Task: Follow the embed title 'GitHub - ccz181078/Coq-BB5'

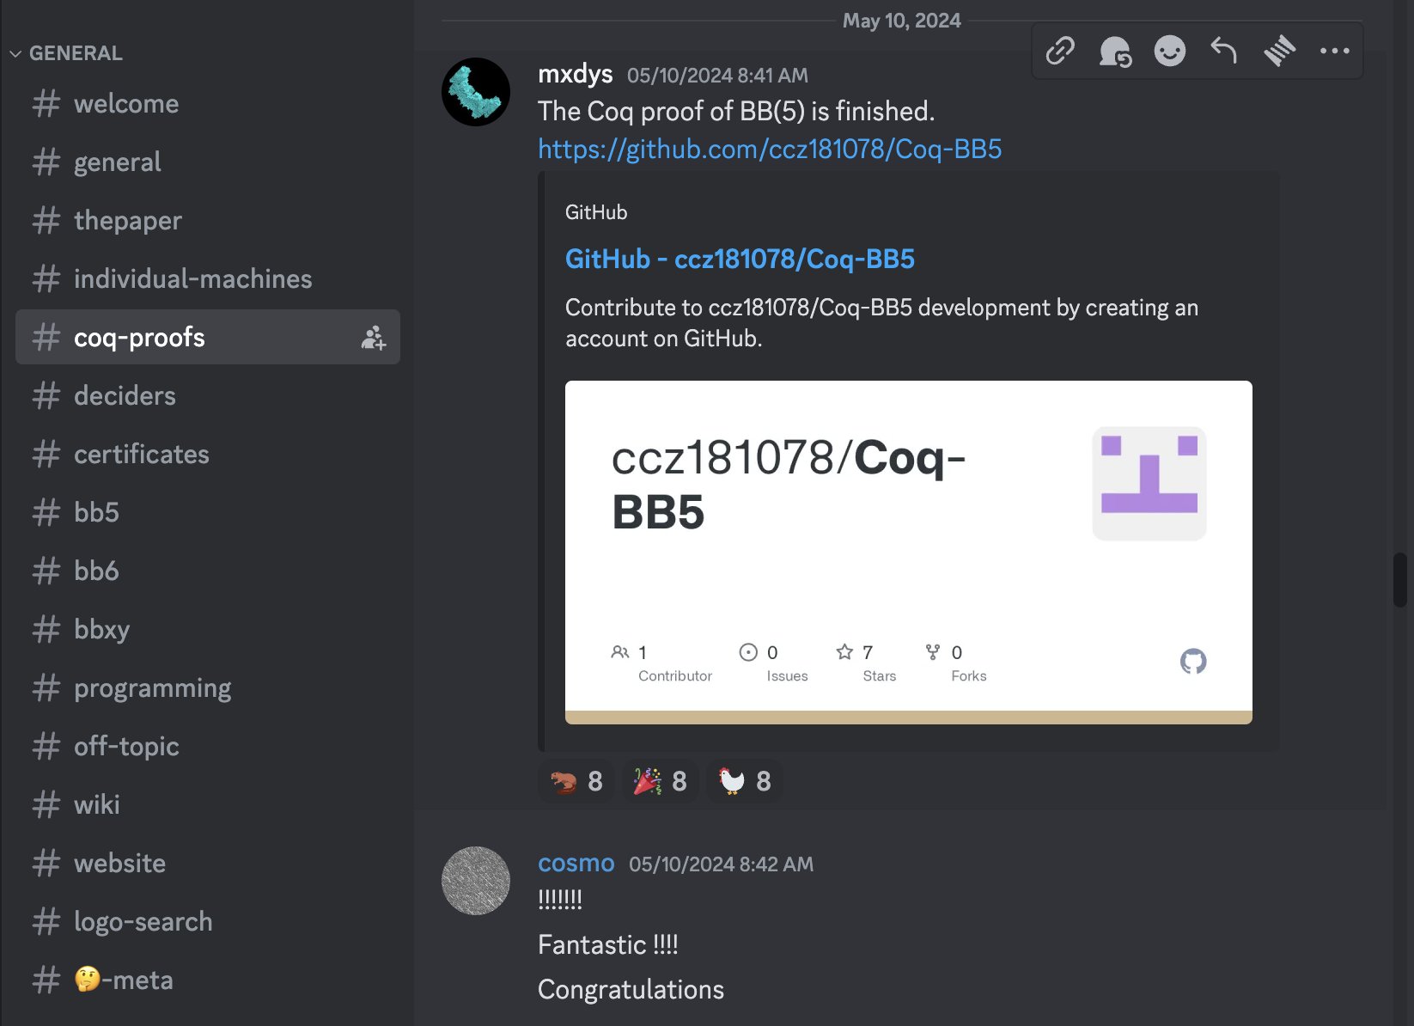Action: pos(740,259)
